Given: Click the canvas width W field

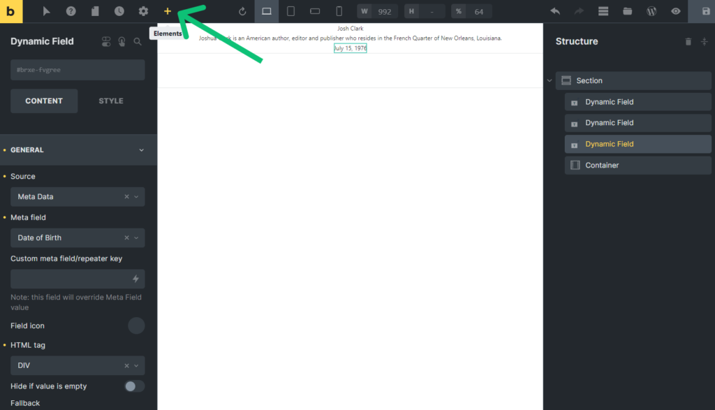Looking at the screenshot, I should click(384, 11).
